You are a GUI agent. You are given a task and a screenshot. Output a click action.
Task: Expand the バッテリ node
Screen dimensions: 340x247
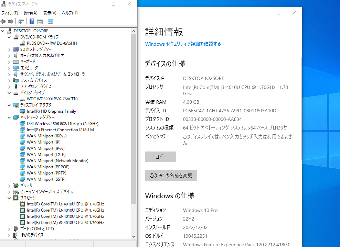9,186
